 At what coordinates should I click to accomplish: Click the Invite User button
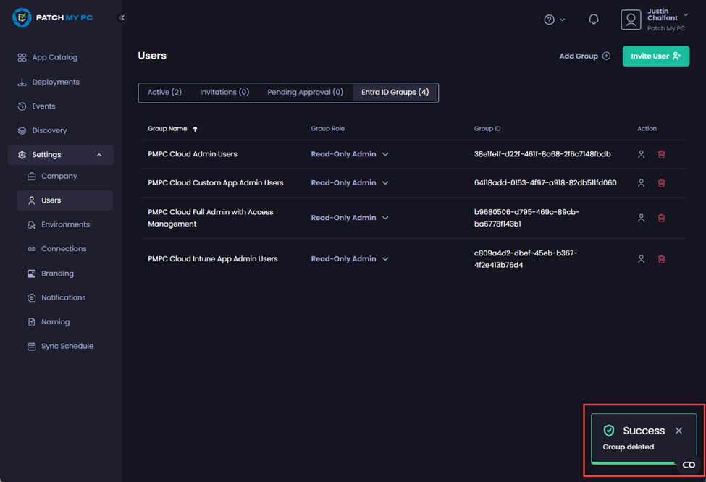(655, 56)
